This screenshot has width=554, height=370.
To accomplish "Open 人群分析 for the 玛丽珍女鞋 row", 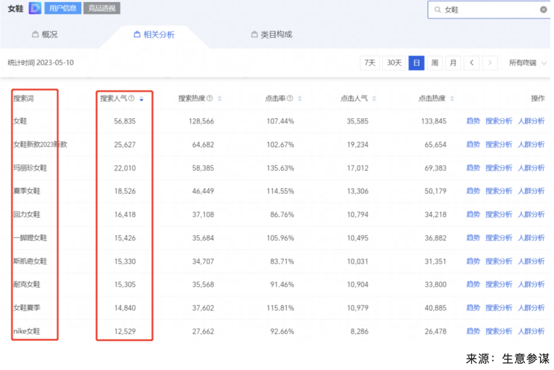I will [x=531, y=168].
